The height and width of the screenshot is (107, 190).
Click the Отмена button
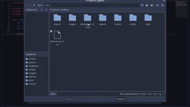[x=120, y=99]
